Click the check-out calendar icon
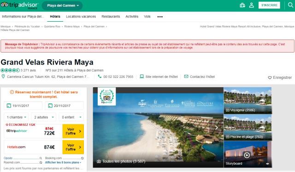The width and height of the screenshot is (295, 172). tap(50, 106)
